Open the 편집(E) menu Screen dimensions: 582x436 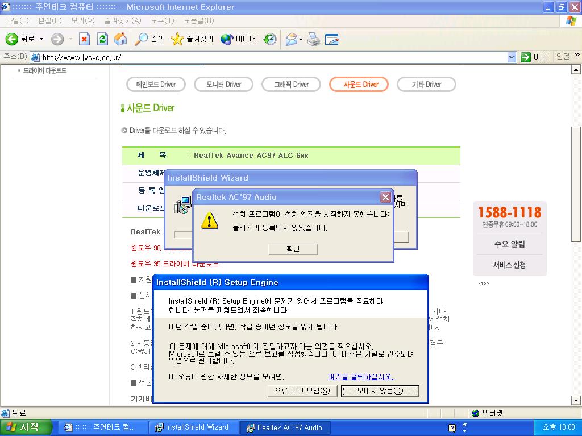point(50,21)
